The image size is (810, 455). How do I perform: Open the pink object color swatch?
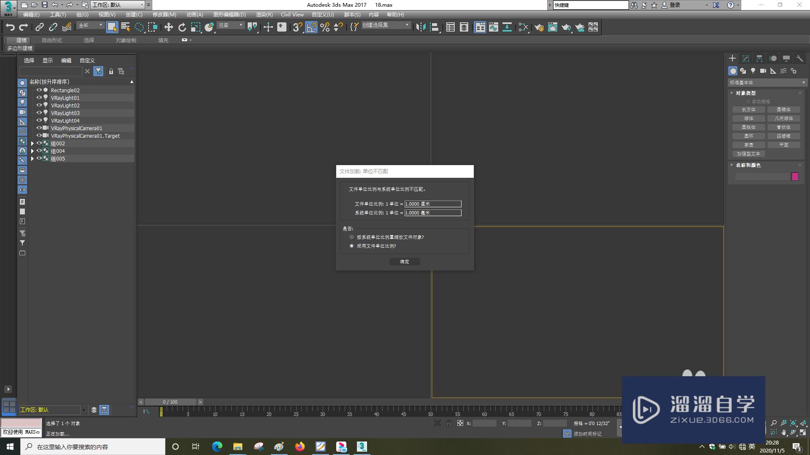pos(795,177)
